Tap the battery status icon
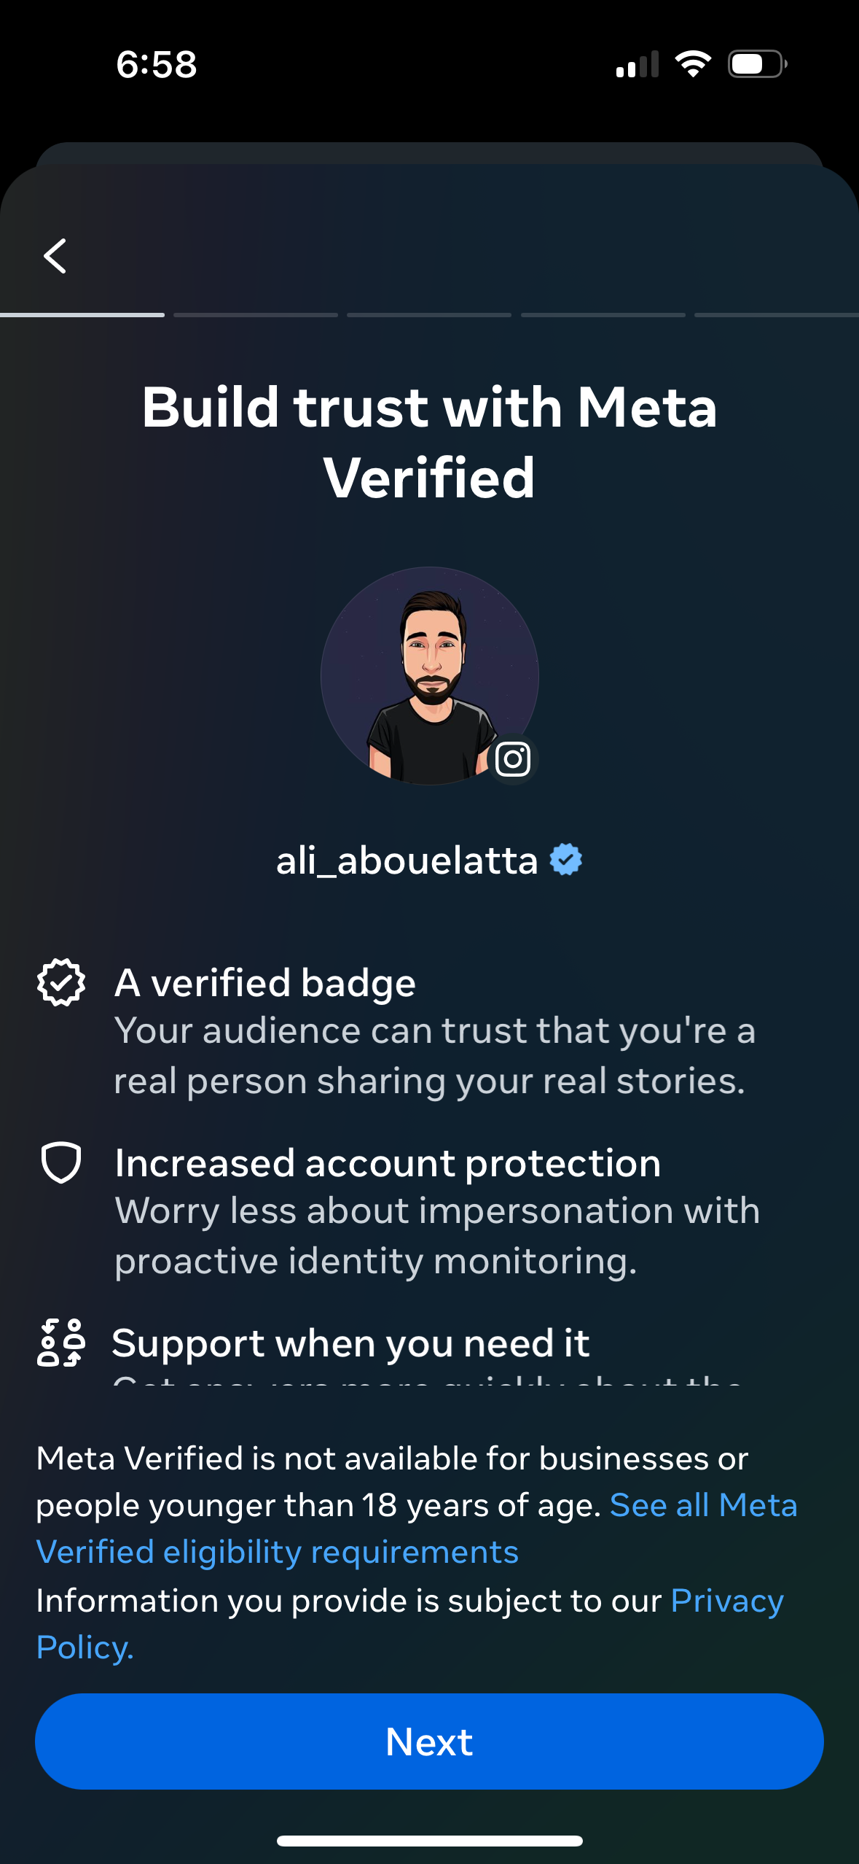This screenshot has width=859, height=1864. coord(757,64)
